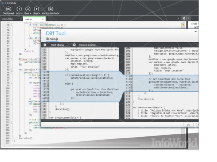Click the Save disk icon
The width and height of the screenshot is (217, 162).
28,9
